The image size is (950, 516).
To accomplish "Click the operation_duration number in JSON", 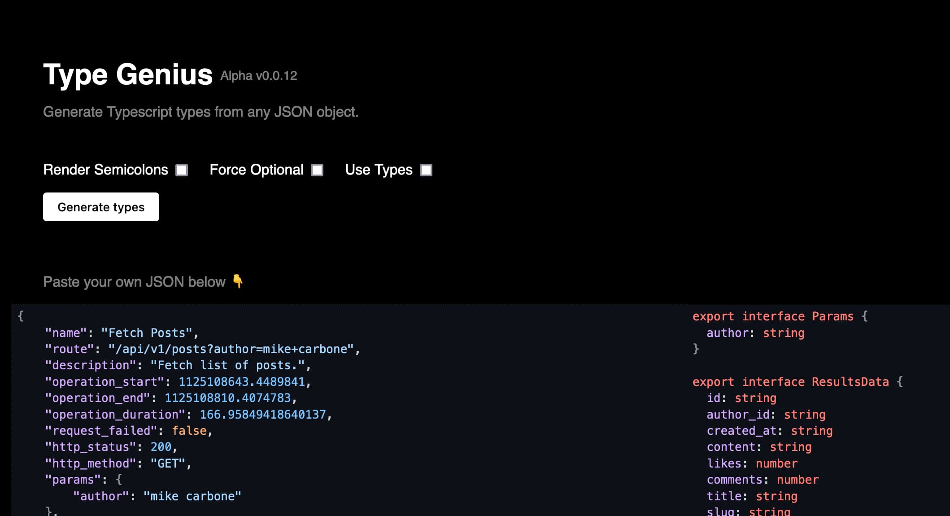I will point(262,415).
